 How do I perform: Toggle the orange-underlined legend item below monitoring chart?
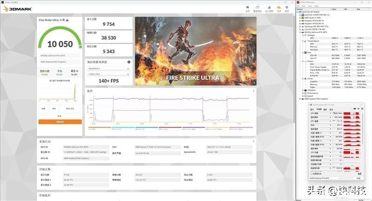point(100,127)
